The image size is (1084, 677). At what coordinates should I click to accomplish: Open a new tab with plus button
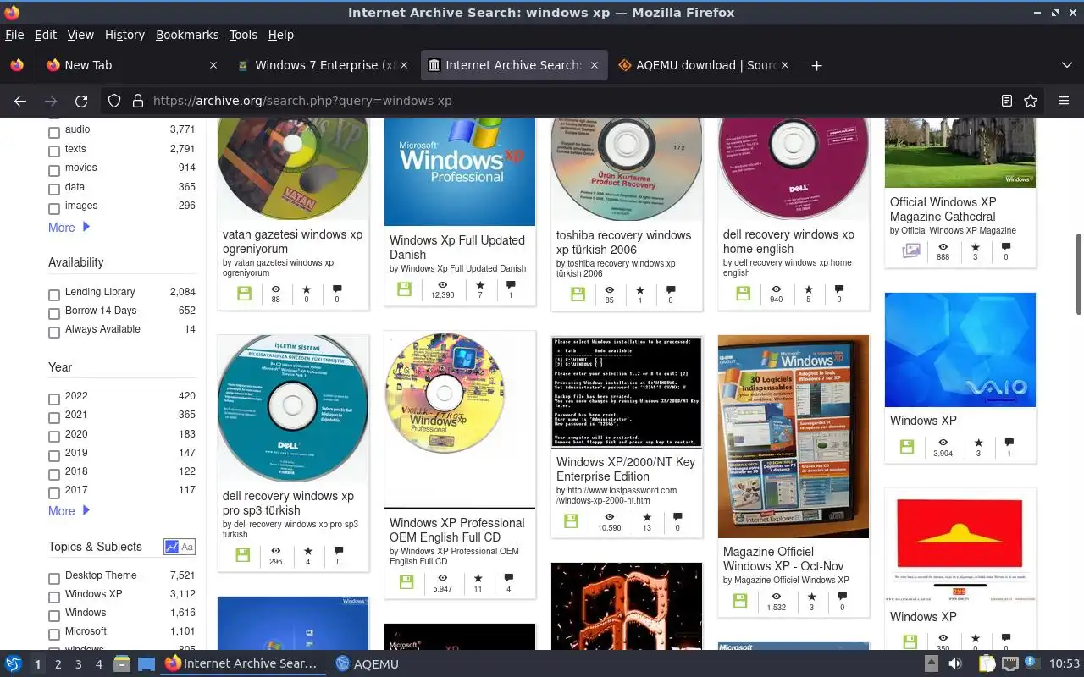coord(816,65)
